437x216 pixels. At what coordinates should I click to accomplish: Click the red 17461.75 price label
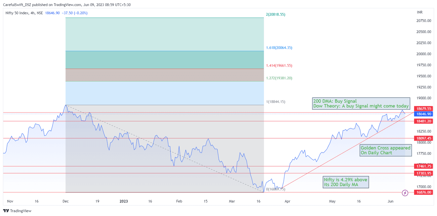click(424, 166)
